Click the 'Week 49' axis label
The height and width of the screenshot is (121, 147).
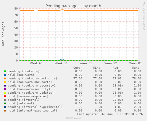pyautogui.click(x=36, y=63)
